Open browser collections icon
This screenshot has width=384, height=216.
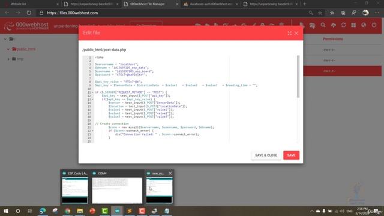pos(343,13)
